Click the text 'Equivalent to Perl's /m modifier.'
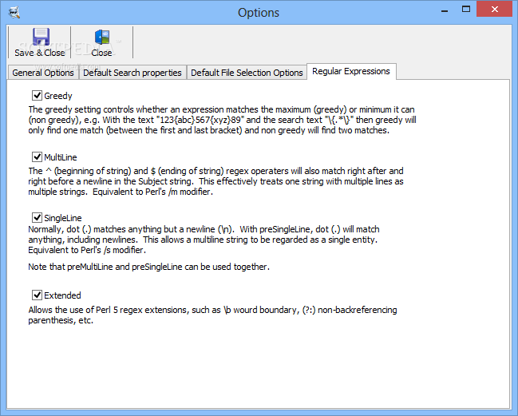The height and width of the screenshot is (416, 518). point(152,192)
